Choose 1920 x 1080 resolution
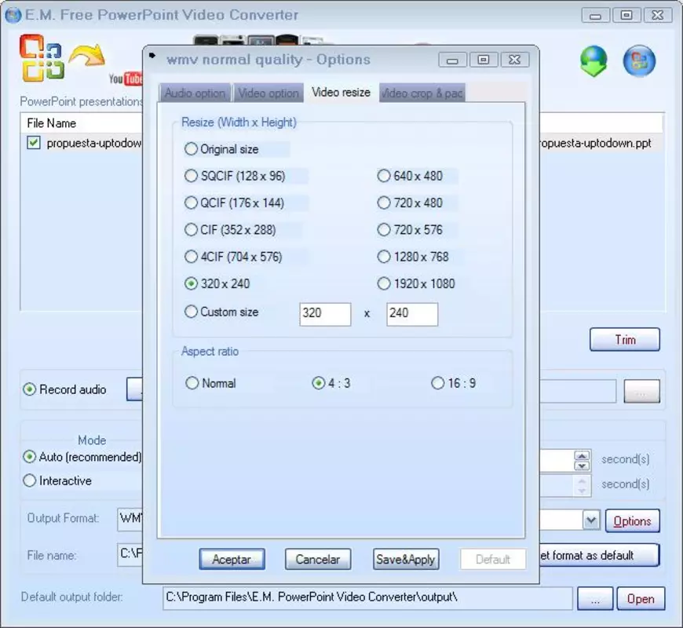Viewport: 683px width, 628px height. (x=384, y=284)
